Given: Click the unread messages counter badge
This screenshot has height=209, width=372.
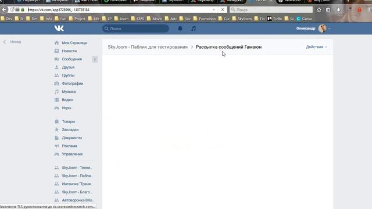Looking at the screenshot, I should tap(95, 59).
